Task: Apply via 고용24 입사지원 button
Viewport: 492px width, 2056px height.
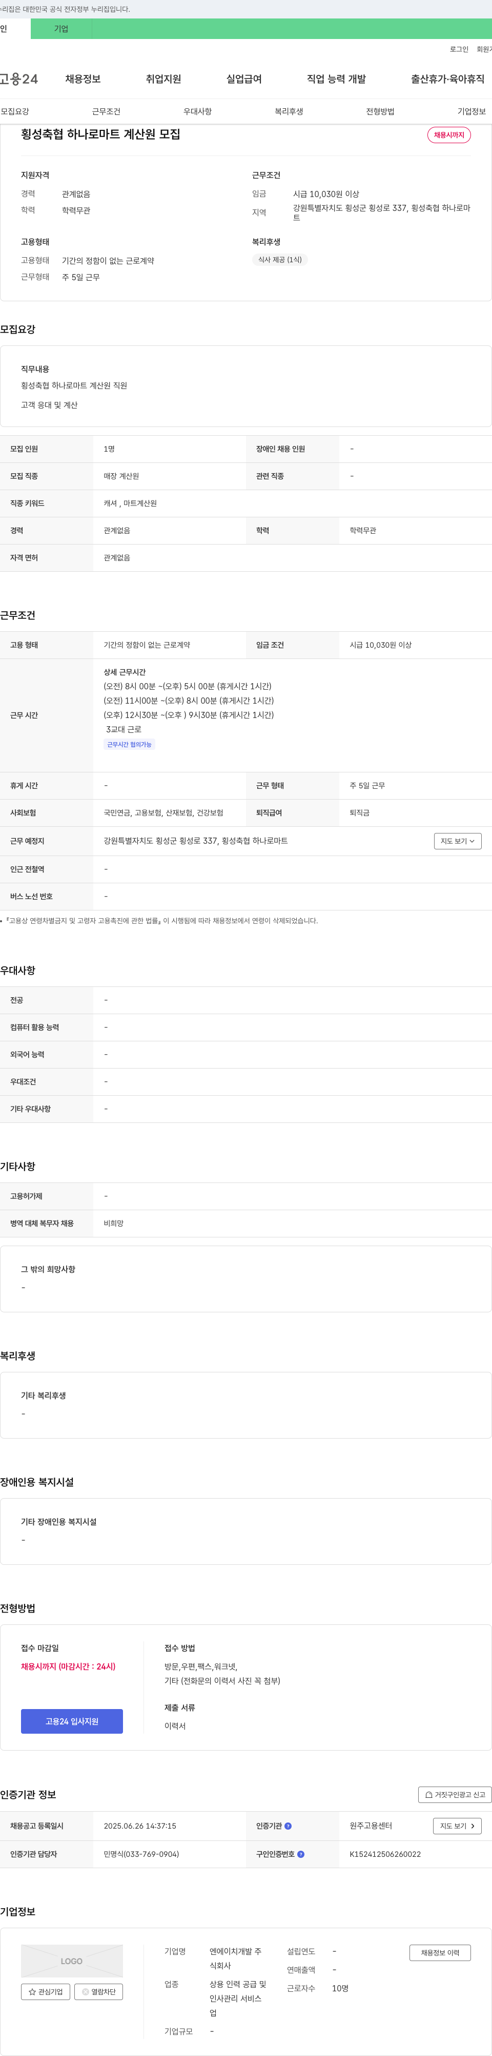Action: 72,1721
